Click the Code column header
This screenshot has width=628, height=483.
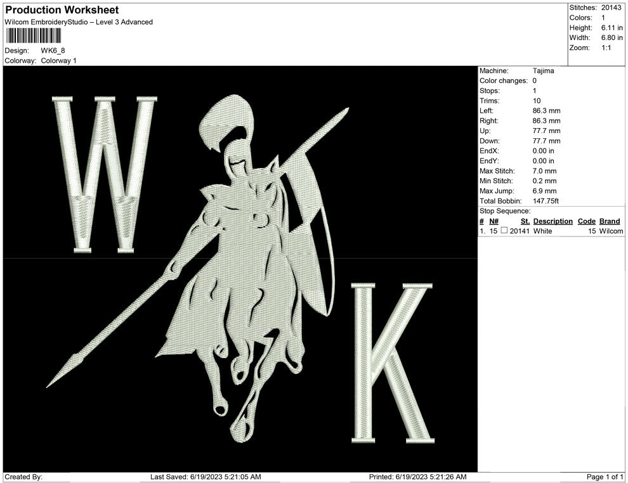pos(586,221)
